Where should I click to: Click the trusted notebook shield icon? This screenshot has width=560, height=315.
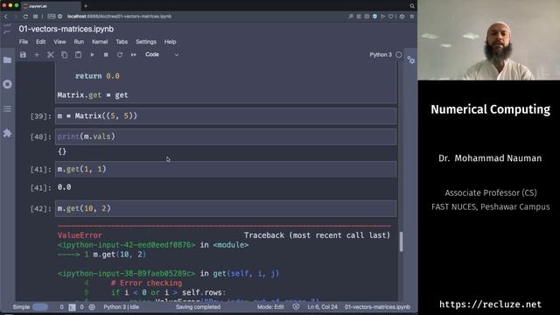pyautogui.click(x=296, y=307)
